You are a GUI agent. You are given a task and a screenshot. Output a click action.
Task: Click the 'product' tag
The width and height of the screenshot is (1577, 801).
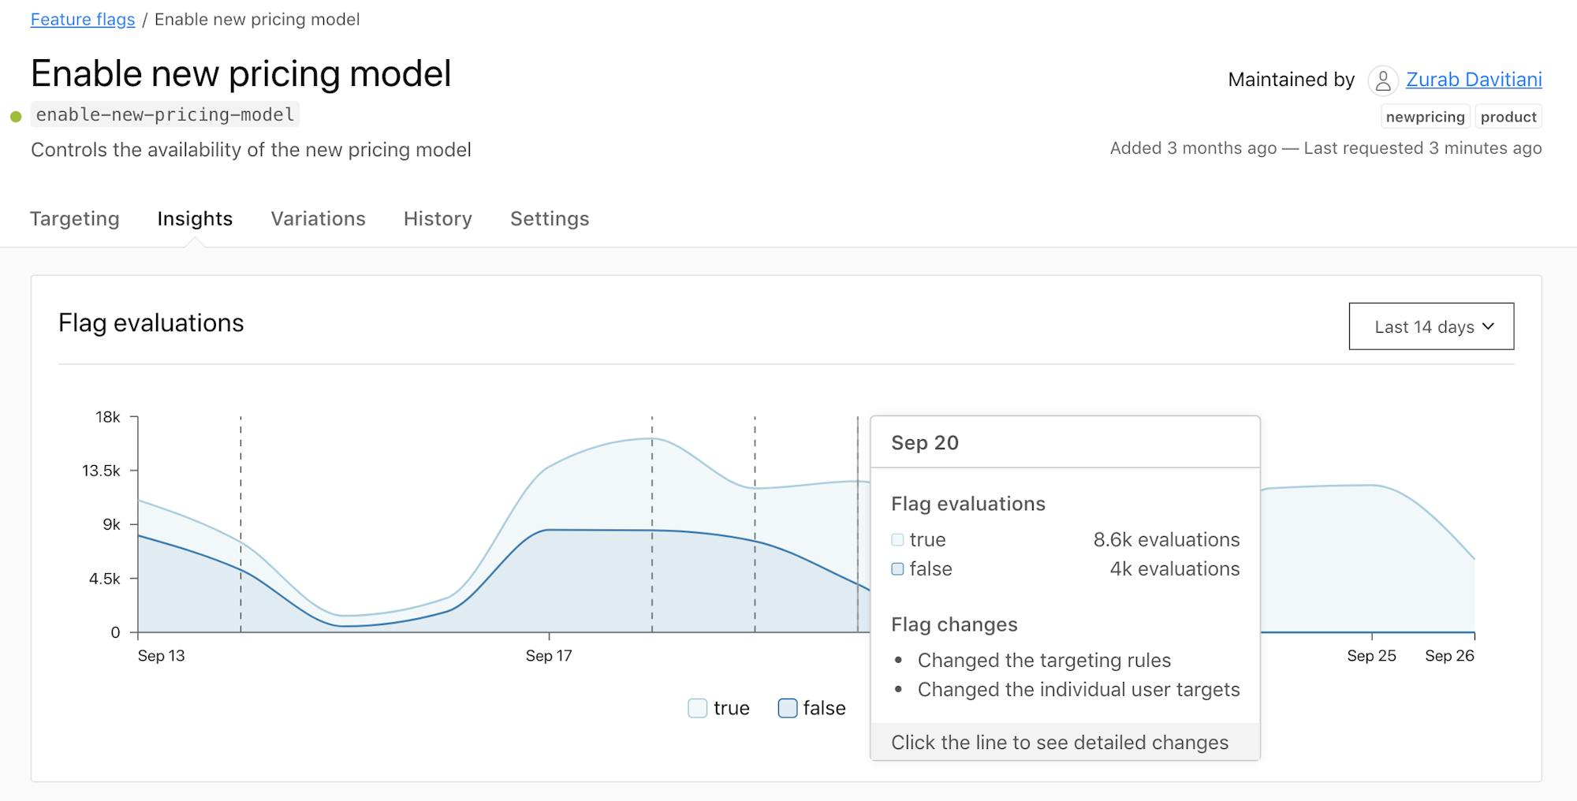1508,117
